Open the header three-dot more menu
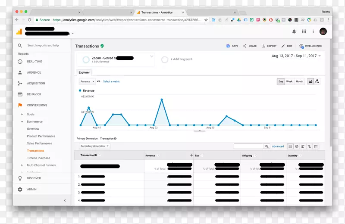 [313, 31]
